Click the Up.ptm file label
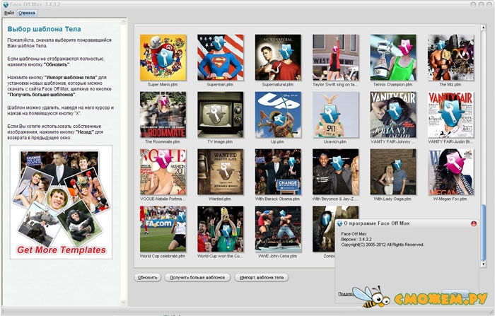The height and width of the screenshot is (316, 495). tap(277, 142)
